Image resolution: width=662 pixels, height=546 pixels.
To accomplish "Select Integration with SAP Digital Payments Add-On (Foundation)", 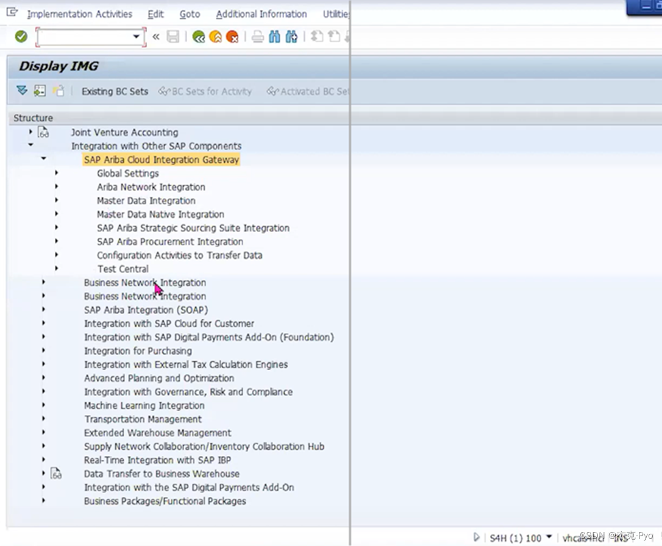I will pyautogui.click(x=208, y=337).
